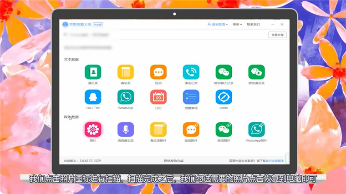Click the back arrow in the breadcrumb bar

coord(65,35)
